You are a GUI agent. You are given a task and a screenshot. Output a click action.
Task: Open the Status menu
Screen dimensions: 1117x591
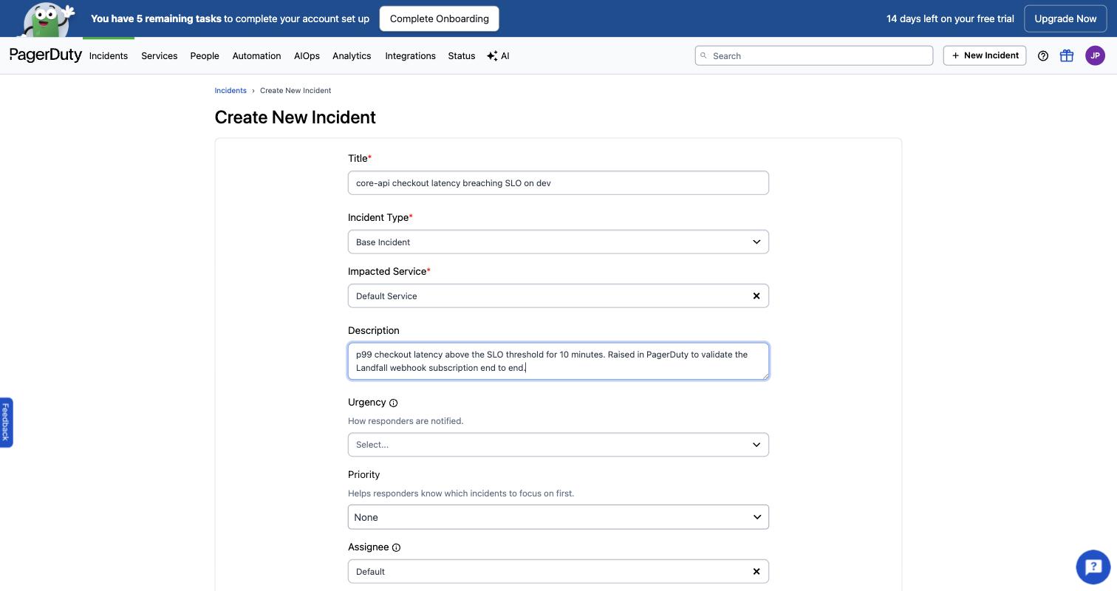tap(462, 56)
